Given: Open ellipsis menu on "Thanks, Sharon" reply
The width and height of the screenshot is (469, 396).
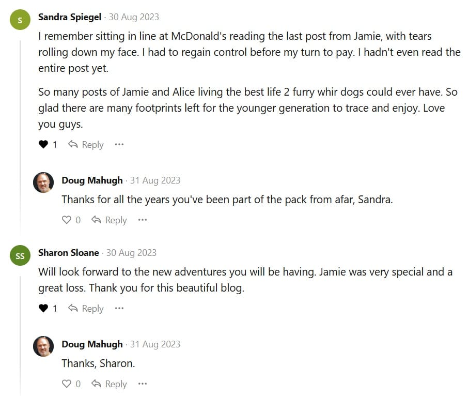Looking at the screenshot, I should [x=143, y=384].
